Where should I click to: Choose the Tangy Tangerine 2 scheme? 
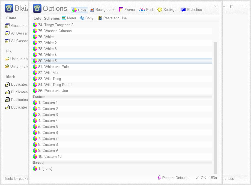tap(122, 25)
